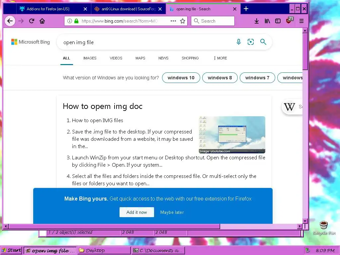Viewport: 340px width, 255px height.
Task: Switch to SHOPPING results
Action: (190, 58)
